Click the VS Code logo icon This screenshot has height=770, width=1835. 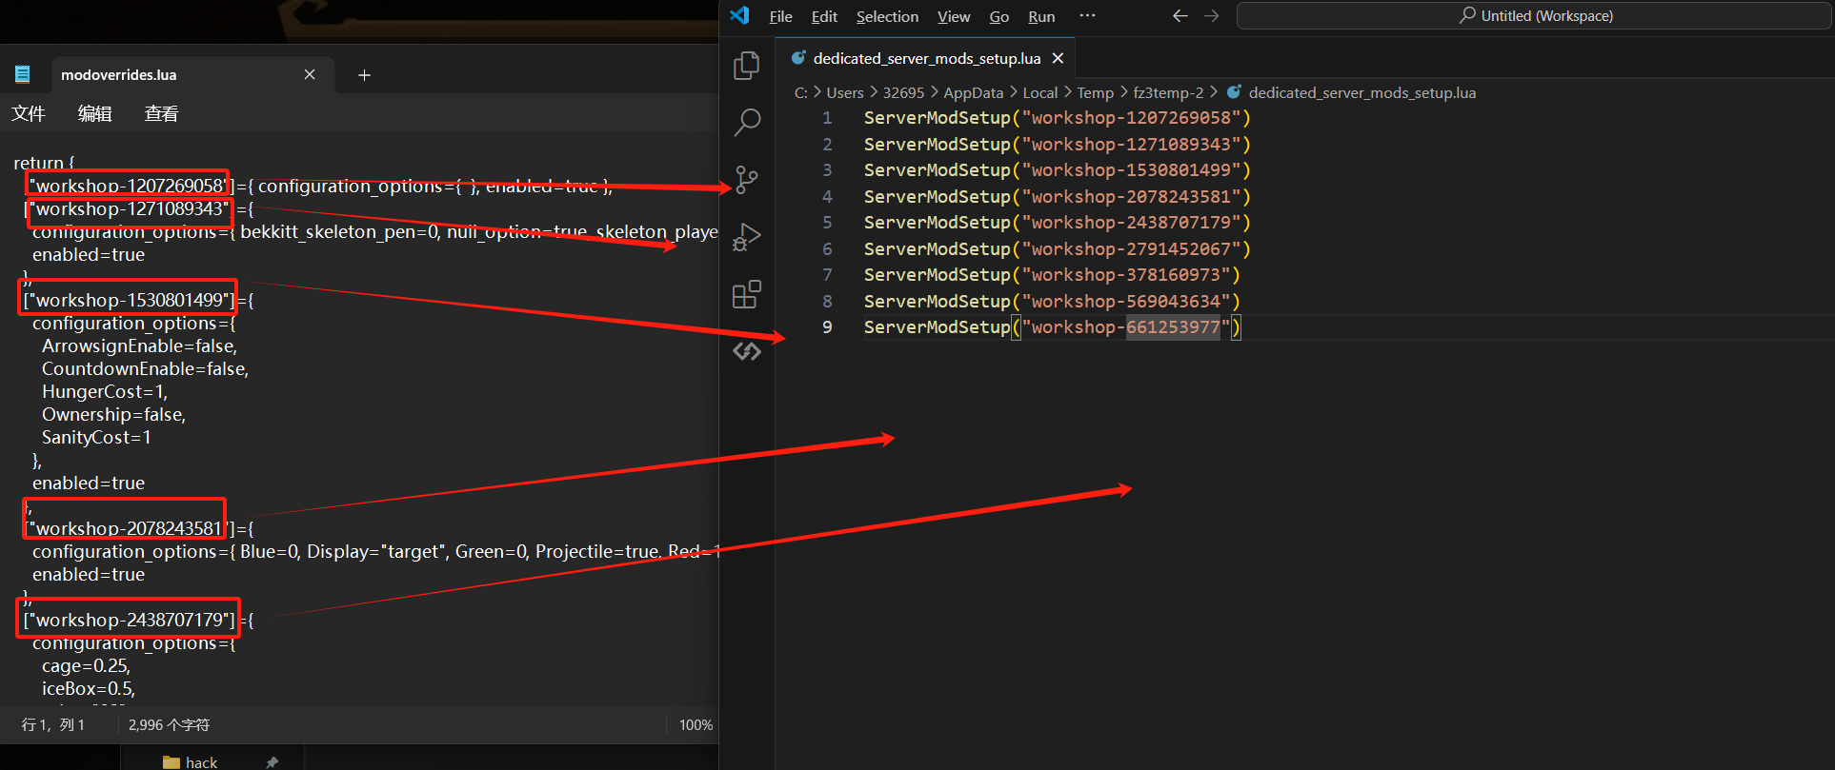[739, 15]
